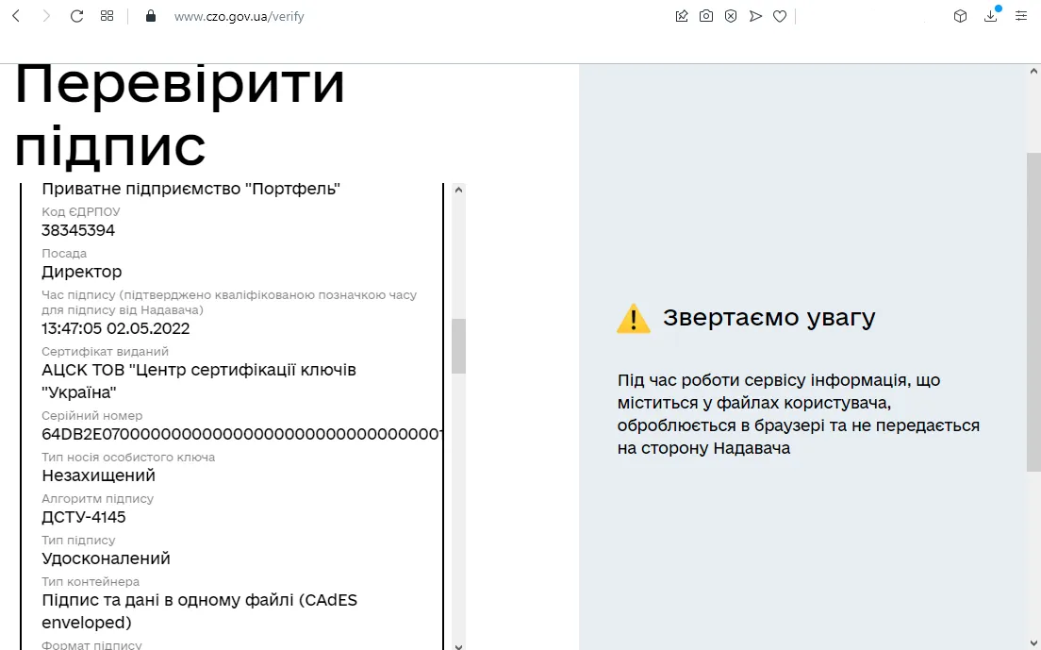Click the yellow warning triangle icon
1041x650 pixels.
pyautogui.click(x=634, y=319)
